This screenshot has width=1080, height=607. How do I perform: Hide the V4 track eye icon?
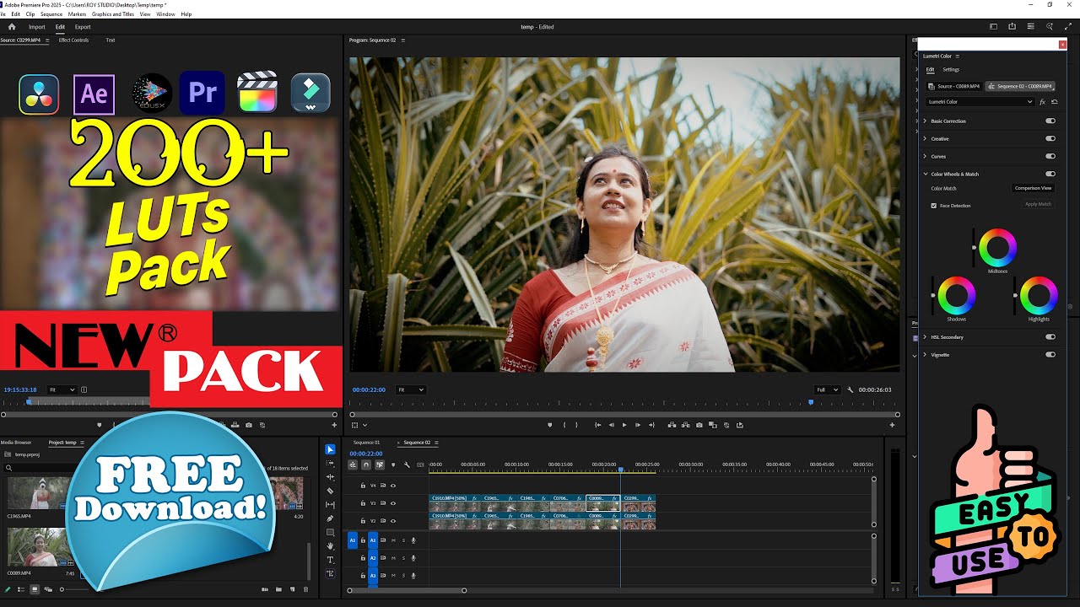coord(393,486)
